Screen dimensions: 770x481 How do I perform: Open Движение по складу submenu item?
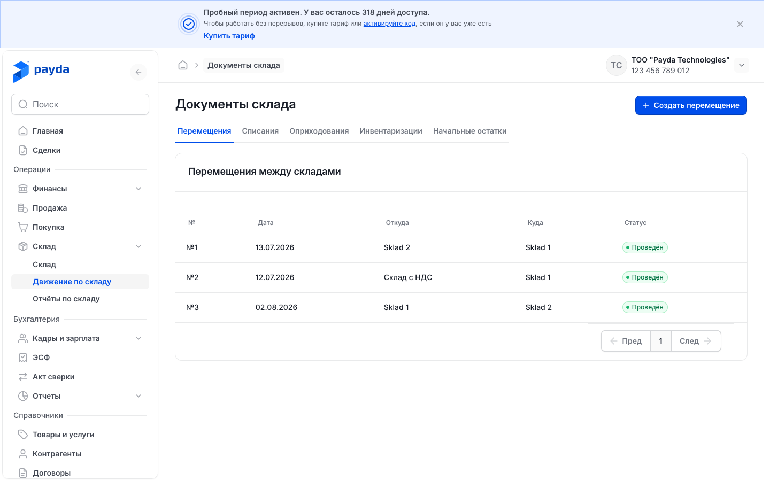[80, 282]
